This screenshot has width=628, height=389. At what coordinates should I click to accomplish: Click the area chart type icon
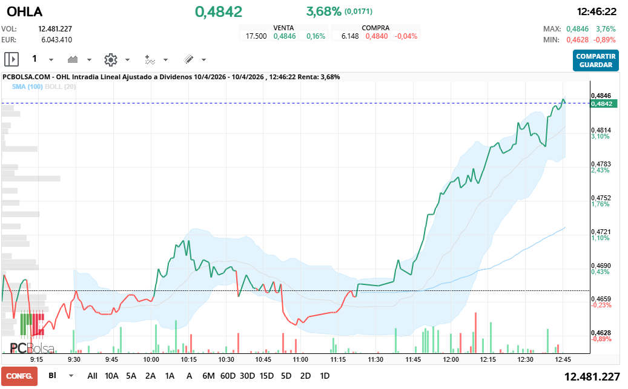[x=73, y=59]
